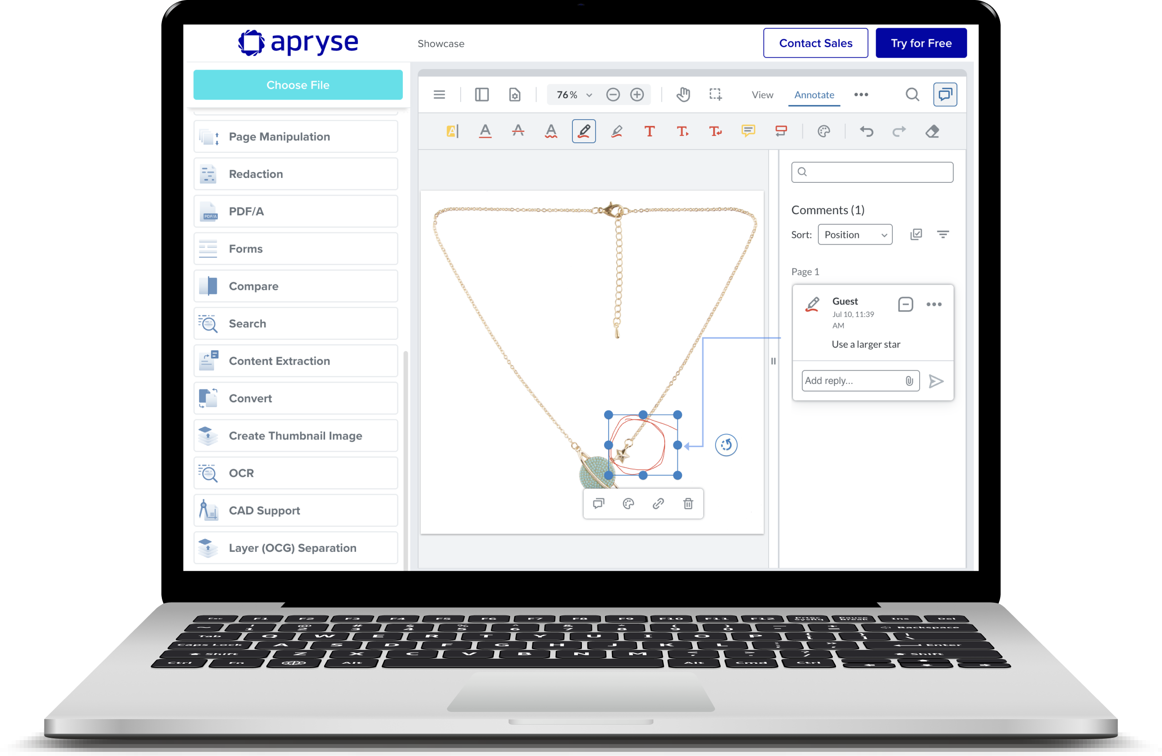Open the search magnifier in viewer header
This screenshot has width=1162, height=756.
pyautogui.click(x=912, y=95)
